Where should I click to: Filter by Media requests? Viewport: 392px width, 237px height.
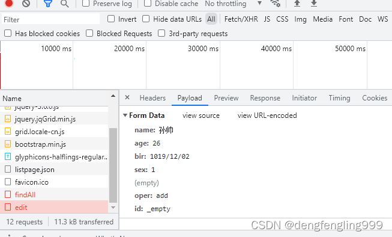[x=322, y=19]
